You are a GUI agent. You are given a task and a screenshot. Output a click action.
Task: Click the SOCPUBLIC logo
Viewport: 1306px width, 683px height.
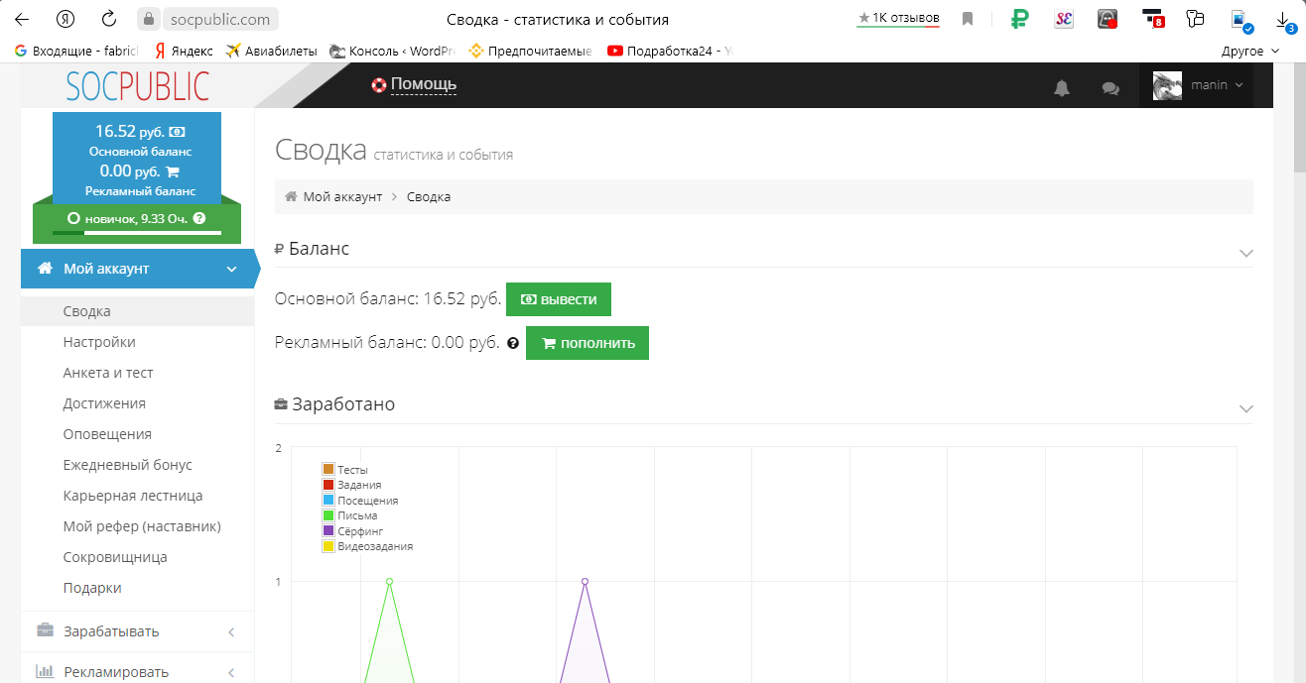pos(138,87)
